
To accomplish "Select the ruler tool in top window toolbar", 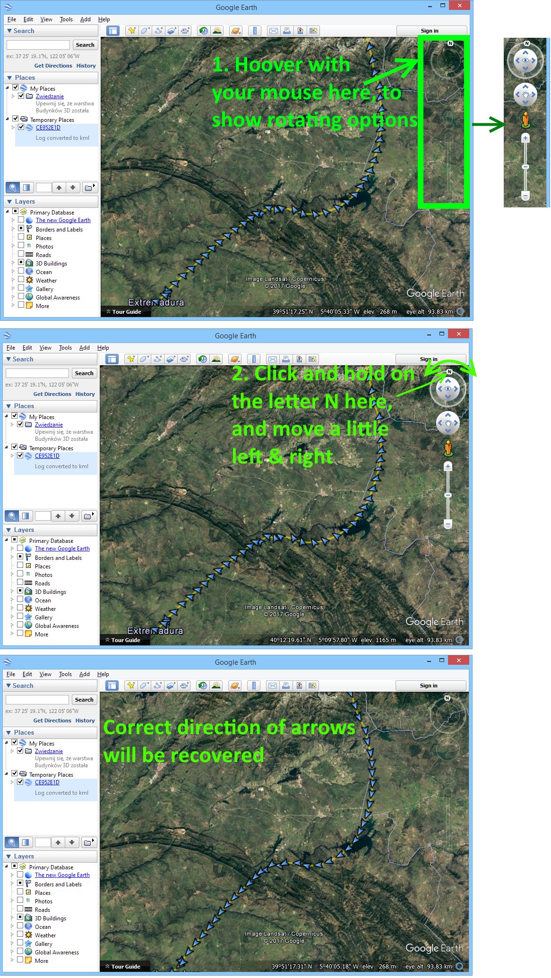I will (255, 31).
